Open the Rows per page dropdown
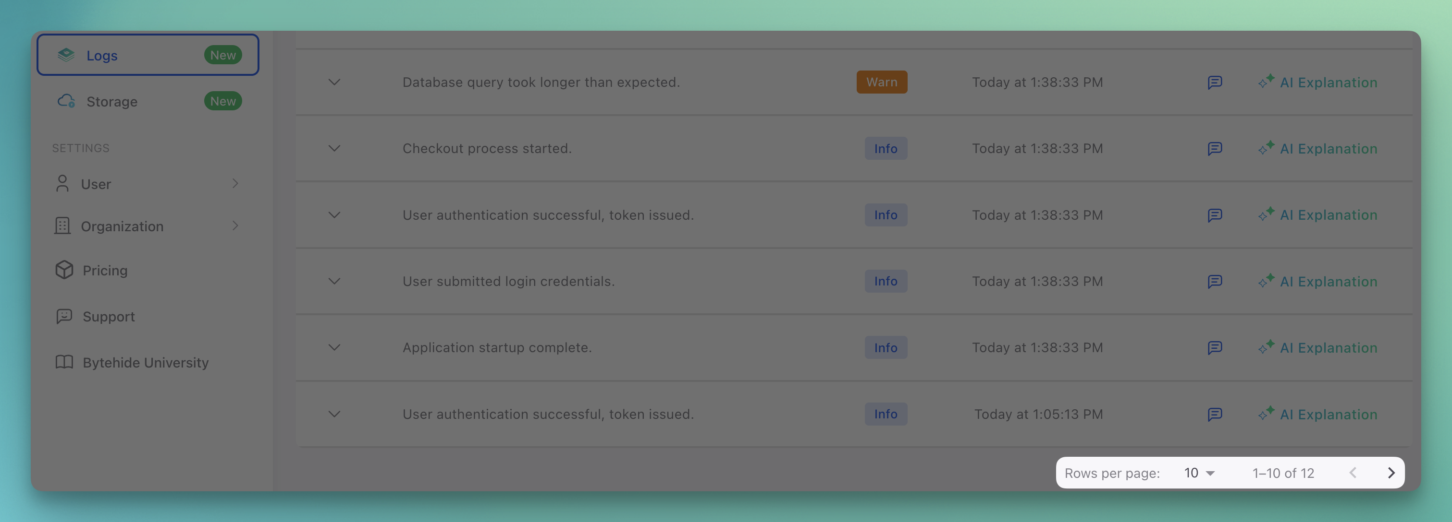Image resolution: width=1452 pixels, height=522 pixels. (x=1198, y=473)
